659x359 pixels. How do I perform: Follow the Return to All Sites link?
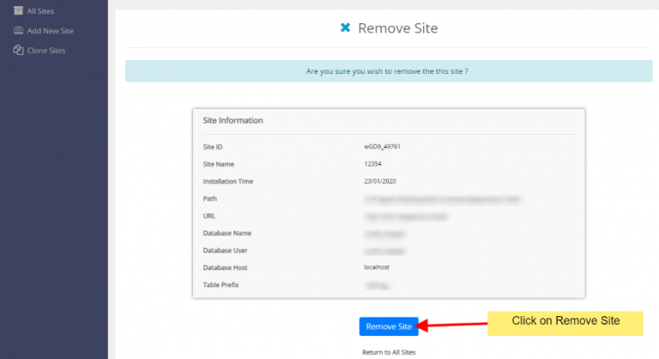point(389,351)
